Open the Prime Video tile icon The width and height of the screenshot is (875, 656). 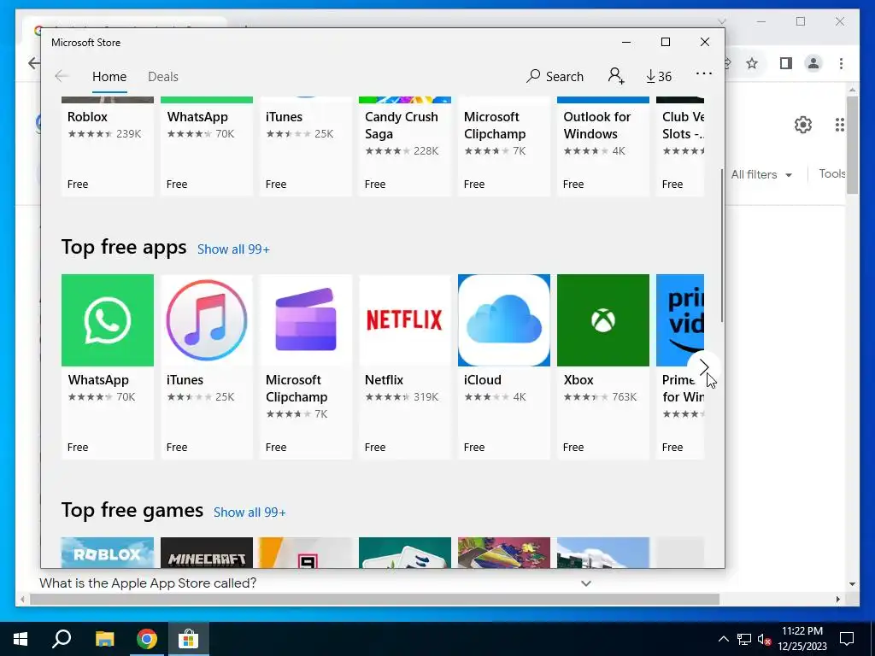pos(680,320)
